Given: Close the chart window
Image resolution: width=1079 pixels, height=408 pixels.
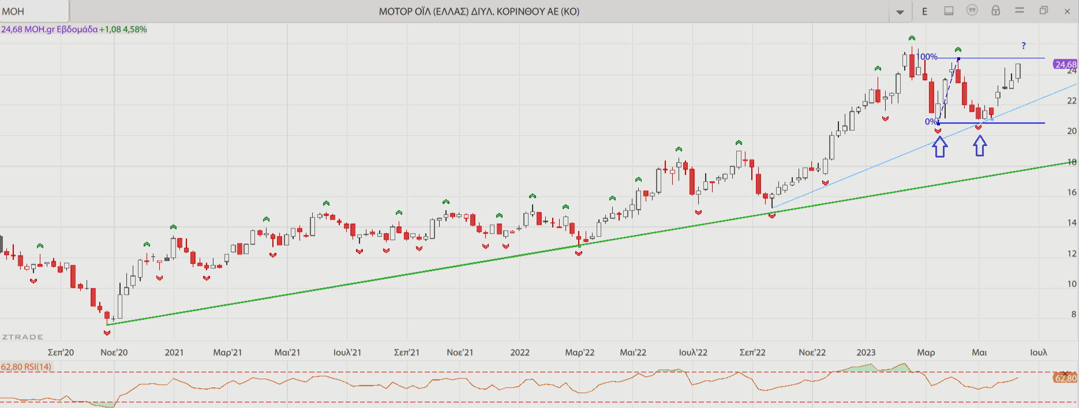Looking at the screenshot, I should (1067, 11).
